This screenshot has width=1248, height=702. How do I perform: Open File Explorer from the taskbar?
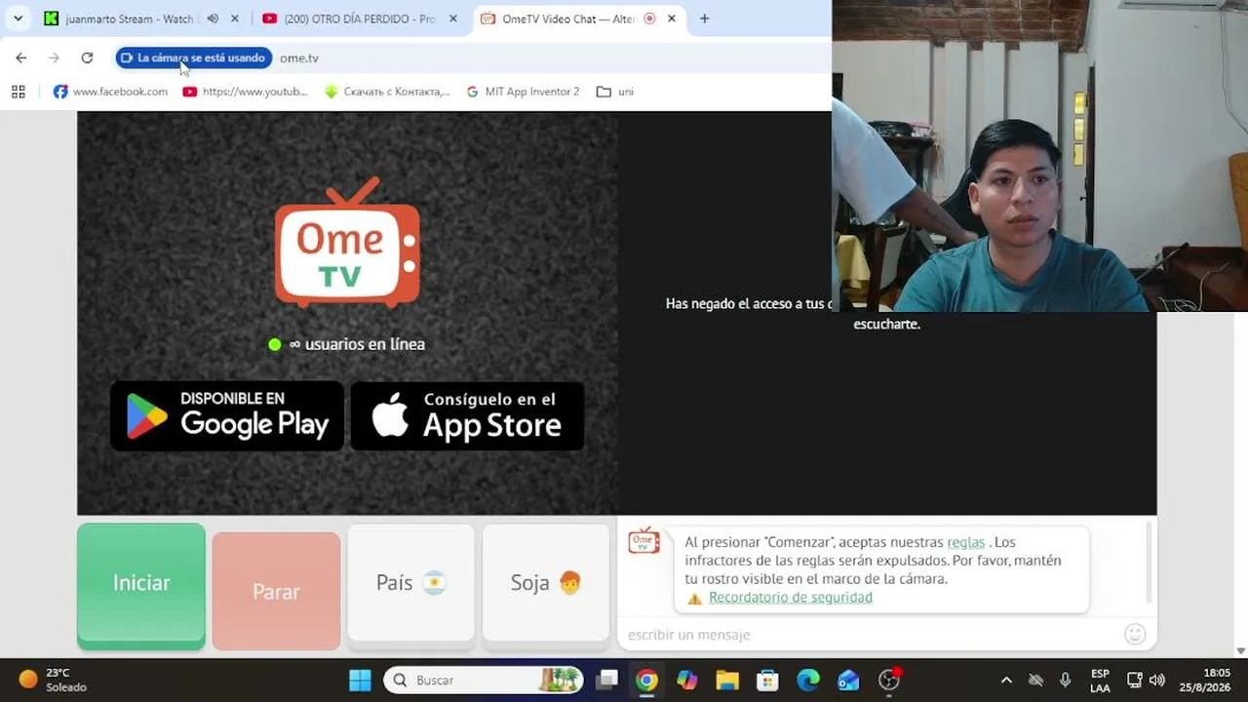point(727,681)
